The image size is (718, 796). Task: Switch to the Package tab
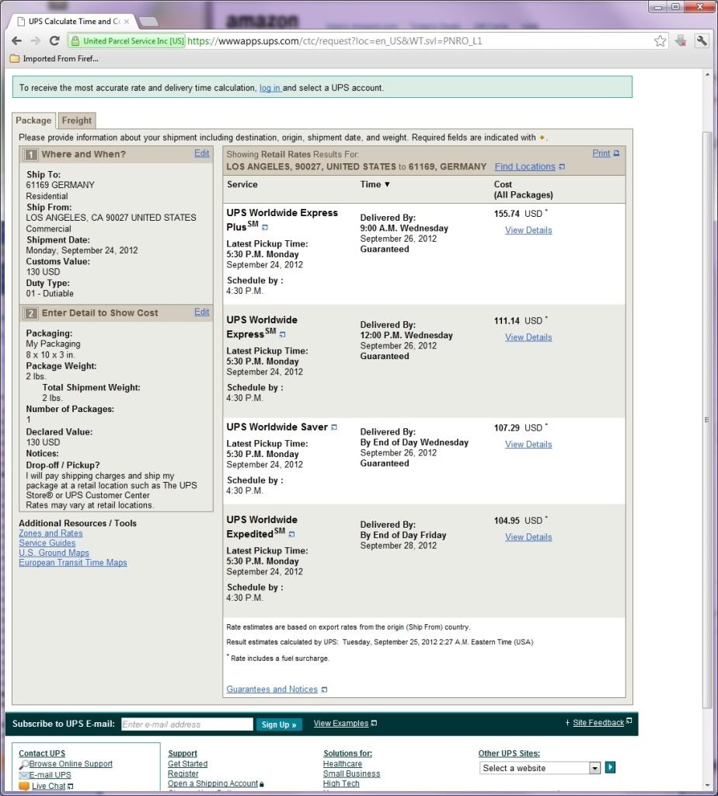click(33, 120)
